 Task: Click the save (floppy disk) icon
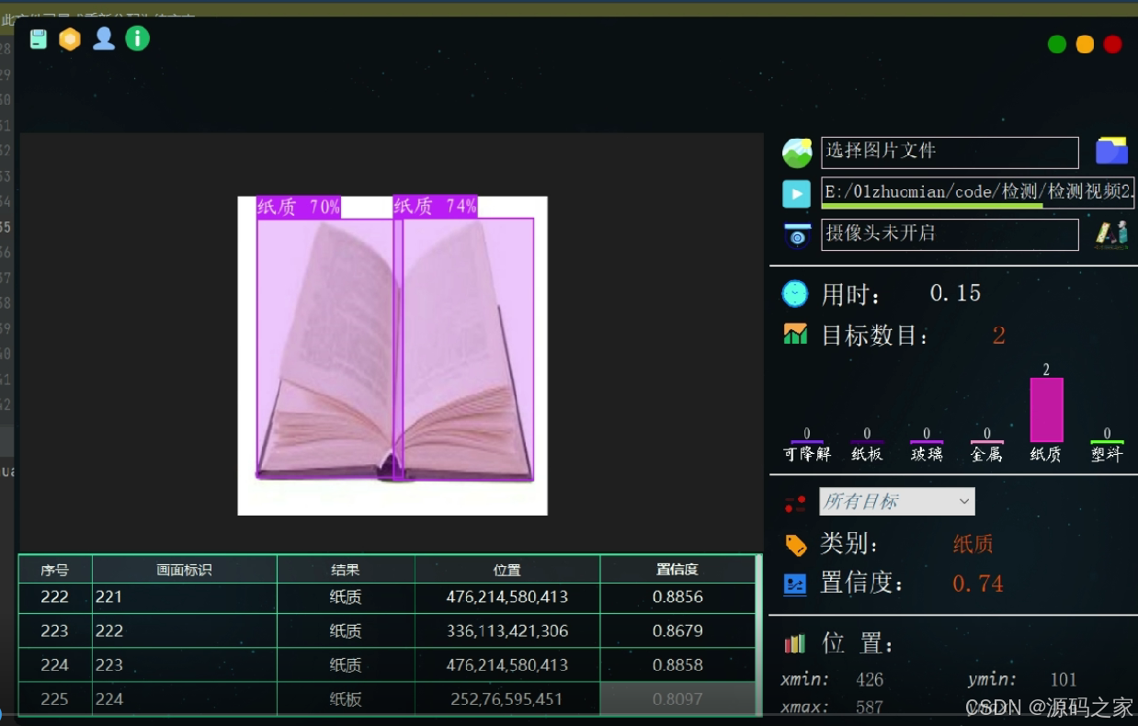38,39
